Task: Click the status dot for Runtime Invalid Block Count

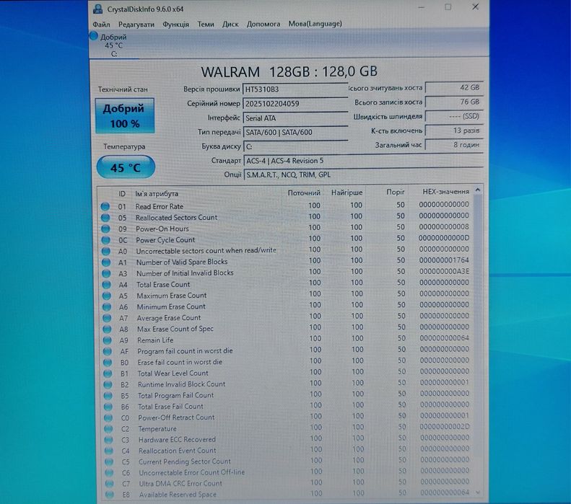Action: pyautogui.click(x=108, y=384)
